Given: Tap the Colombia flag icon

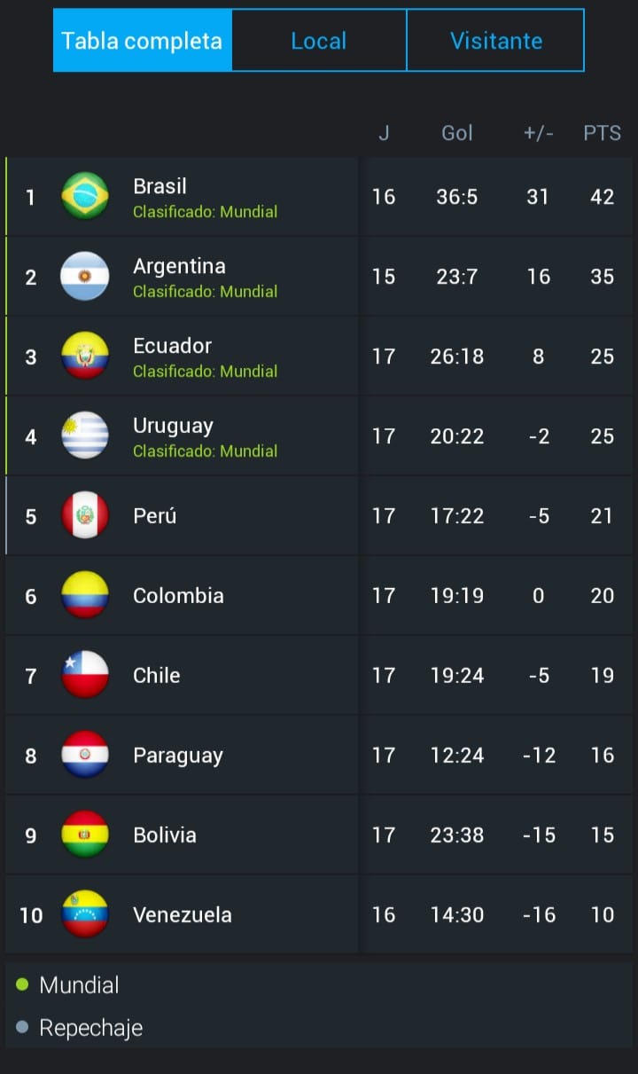Looking at the screenshot, I should point(85,595).
